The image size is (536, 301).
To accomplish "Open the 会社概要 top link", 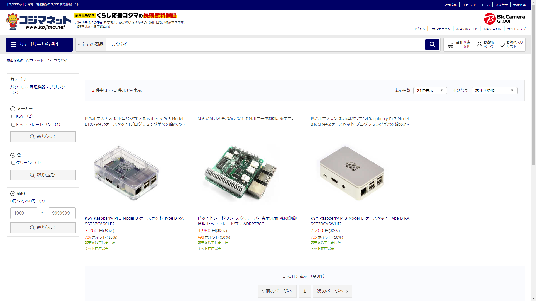I will [520, 5].
